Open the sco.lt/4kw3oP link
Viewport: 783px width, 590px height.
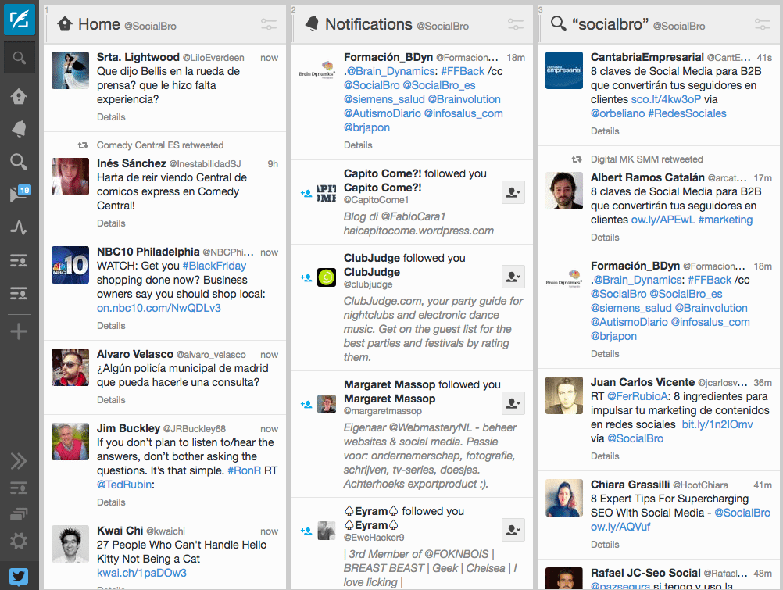[666, 99]
